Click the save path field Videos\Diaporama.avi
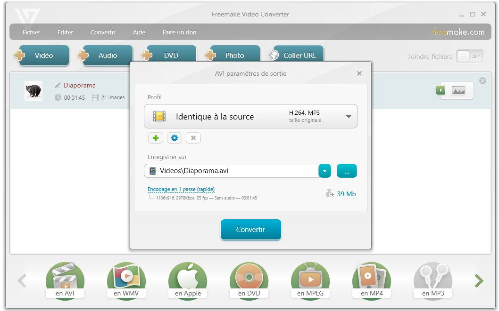The image size is (499, 311). click(232, 171)
